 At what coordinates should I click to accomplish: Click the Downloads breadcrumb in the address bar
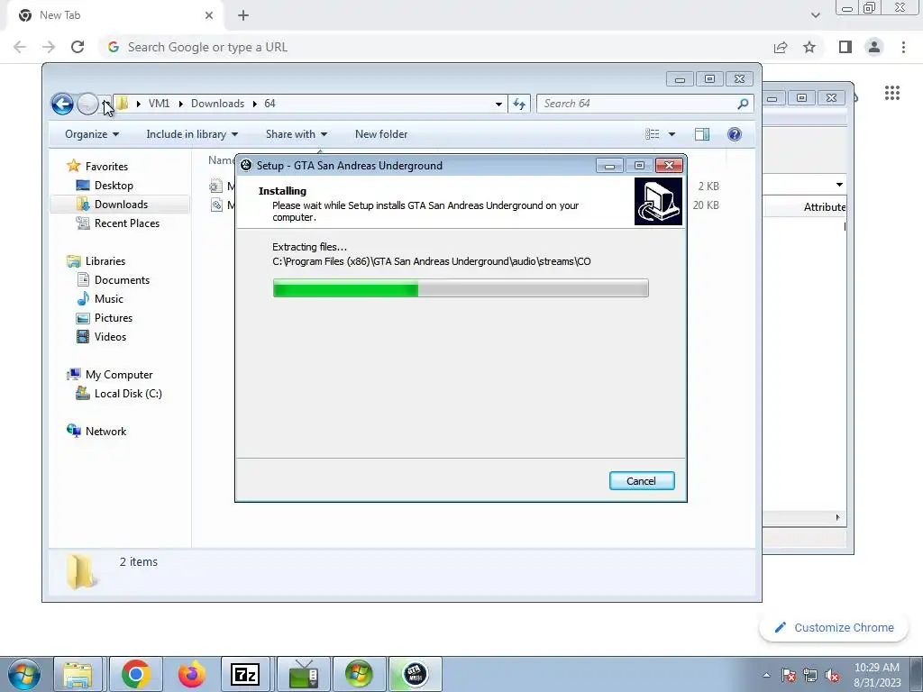(x=217, y=104)
